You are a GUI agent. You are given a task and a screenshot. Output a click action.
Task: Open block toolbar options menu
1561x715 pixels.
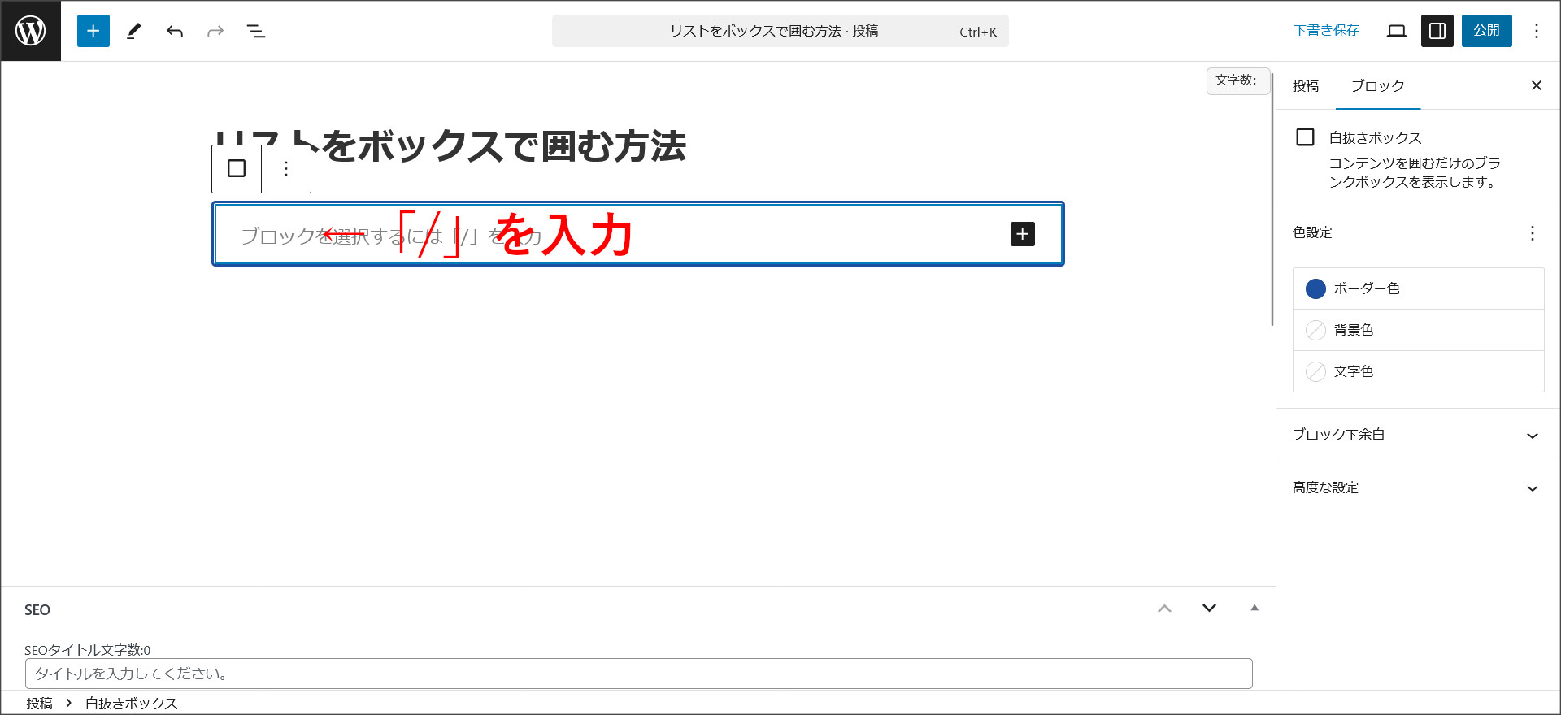[286, 168]
